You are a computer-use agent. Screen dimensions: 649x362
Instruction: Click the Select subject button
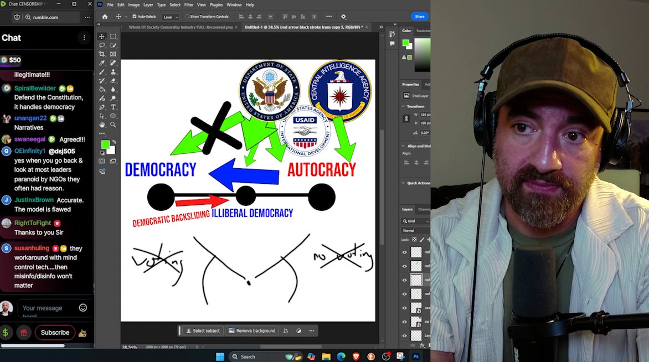[203, 330]
